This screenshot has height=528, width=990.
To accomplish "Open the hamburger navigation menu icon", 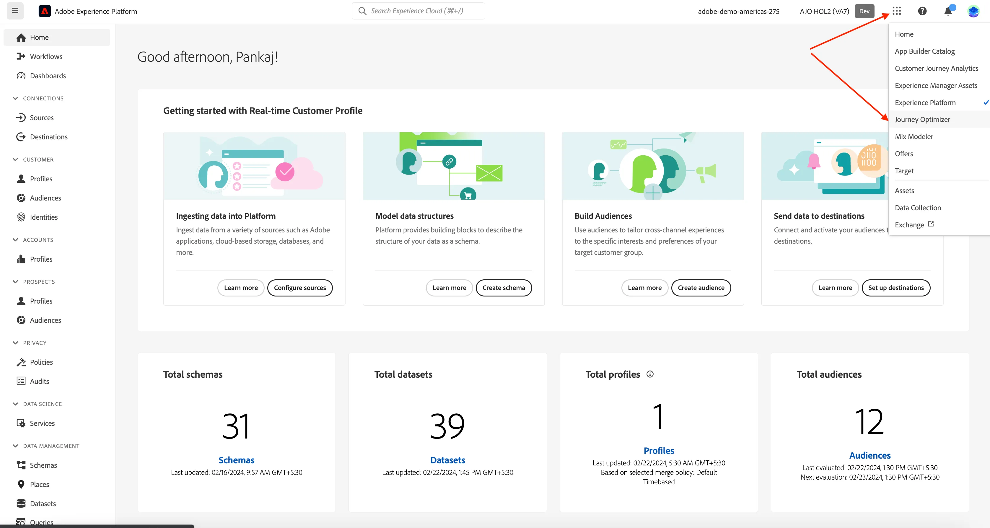I will click(15, 11).
